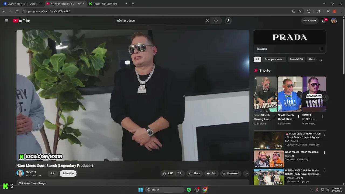Viewport: 345px width, 194px height.
Task: View site information icon in address bar
Action: coord(25,11)
